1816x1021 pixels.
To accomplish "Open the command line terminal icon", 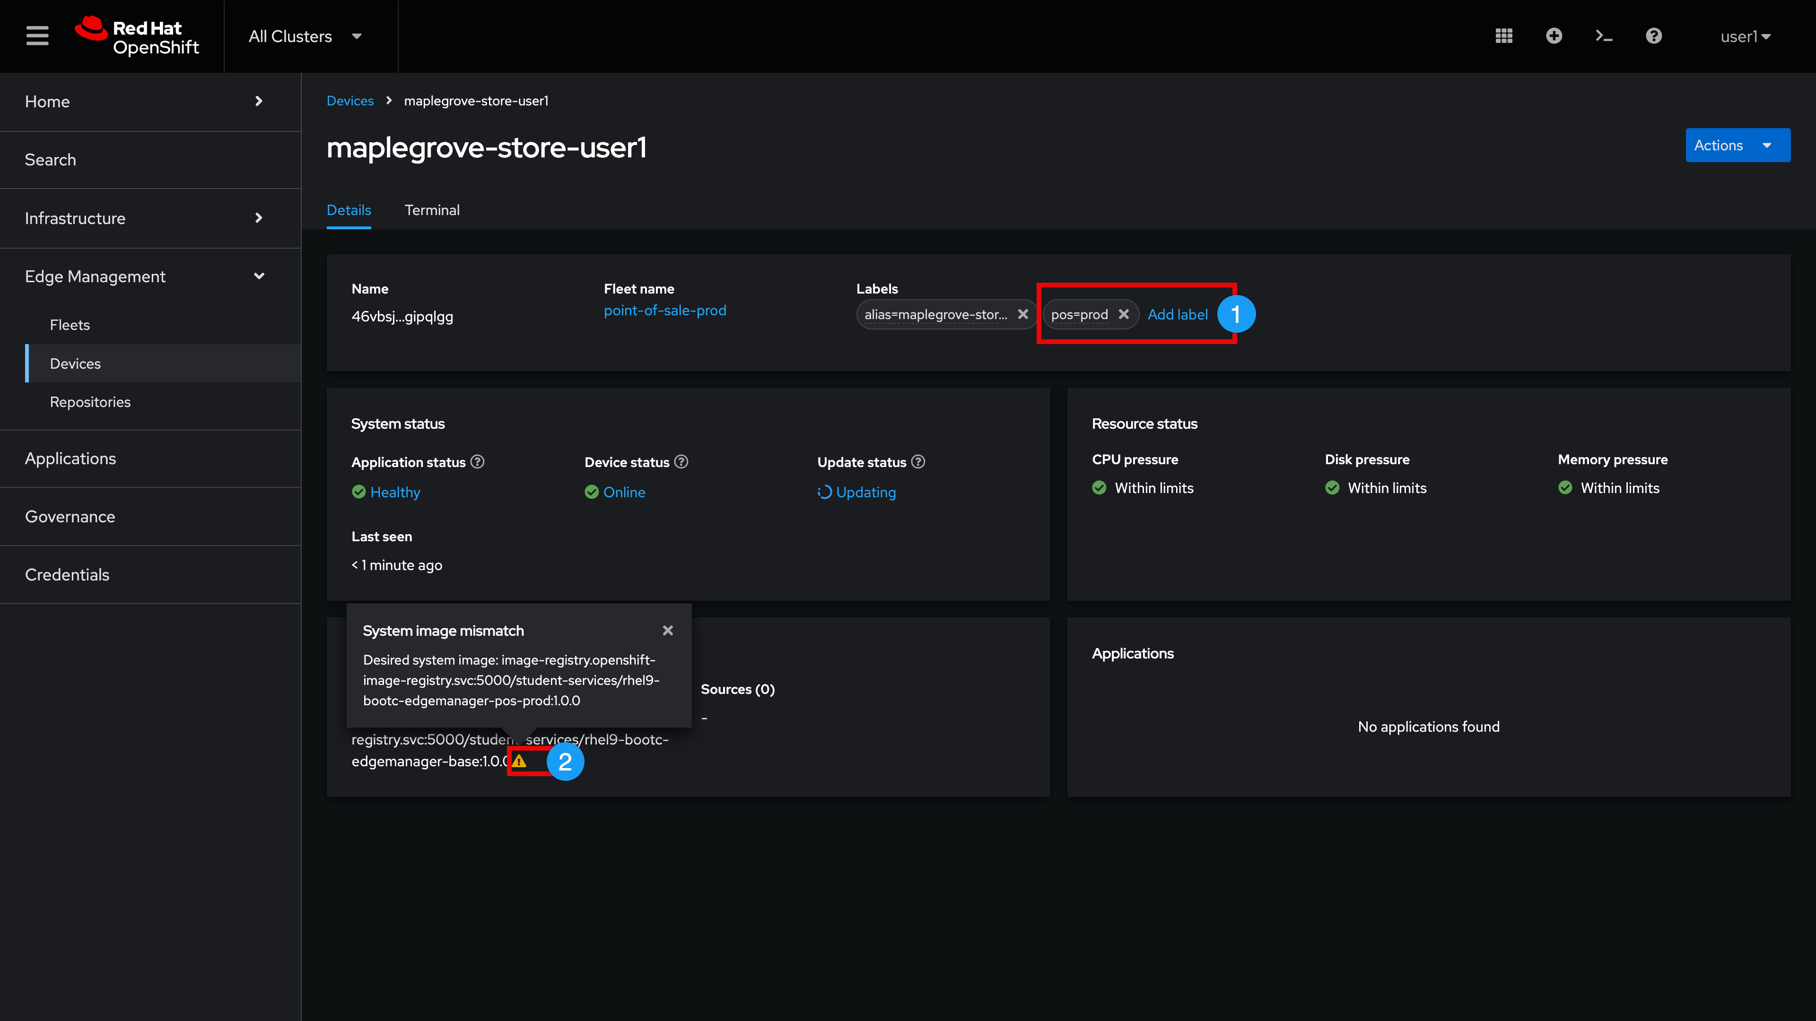I will [x=1604, y=36].
